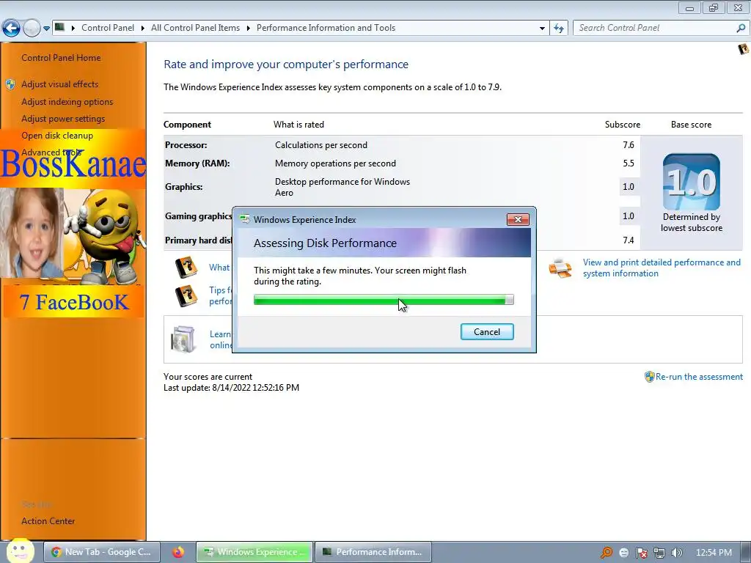This screenshot has height=563, width=751.
Task: Select All Control Panel Items breadcrumb
Action: [x=195, y=28]
